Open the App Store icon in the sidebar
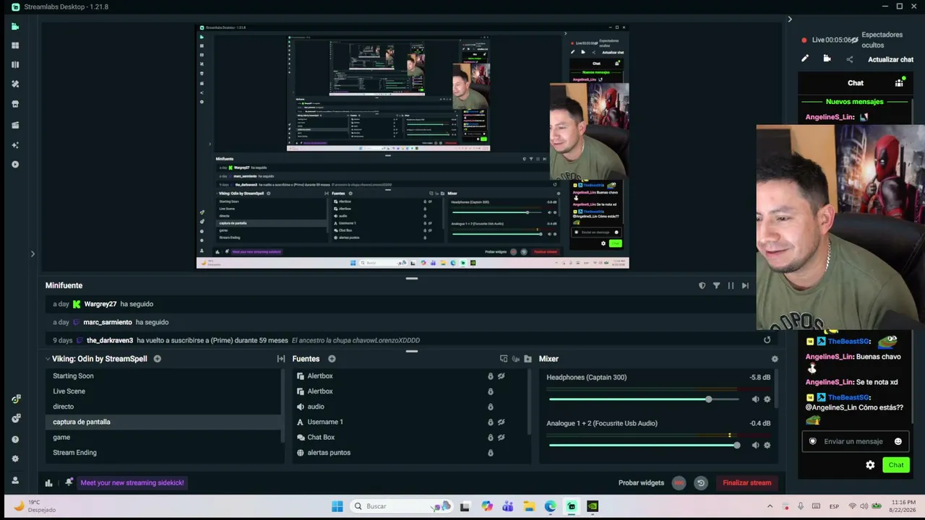Image resolution: width=925 pixels, height=520 pixels. point(15,104)
